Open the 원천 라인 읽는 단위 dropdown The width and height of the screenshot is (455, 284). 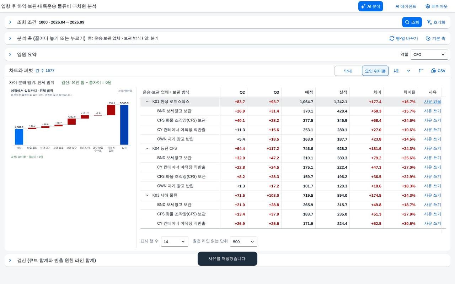[243, 242]
